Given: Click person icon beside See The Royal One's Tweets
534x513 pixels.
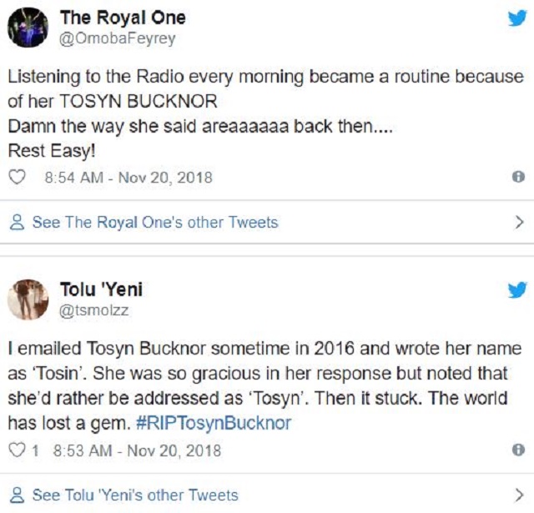Looking at the screenshot, I should (17, 223).
